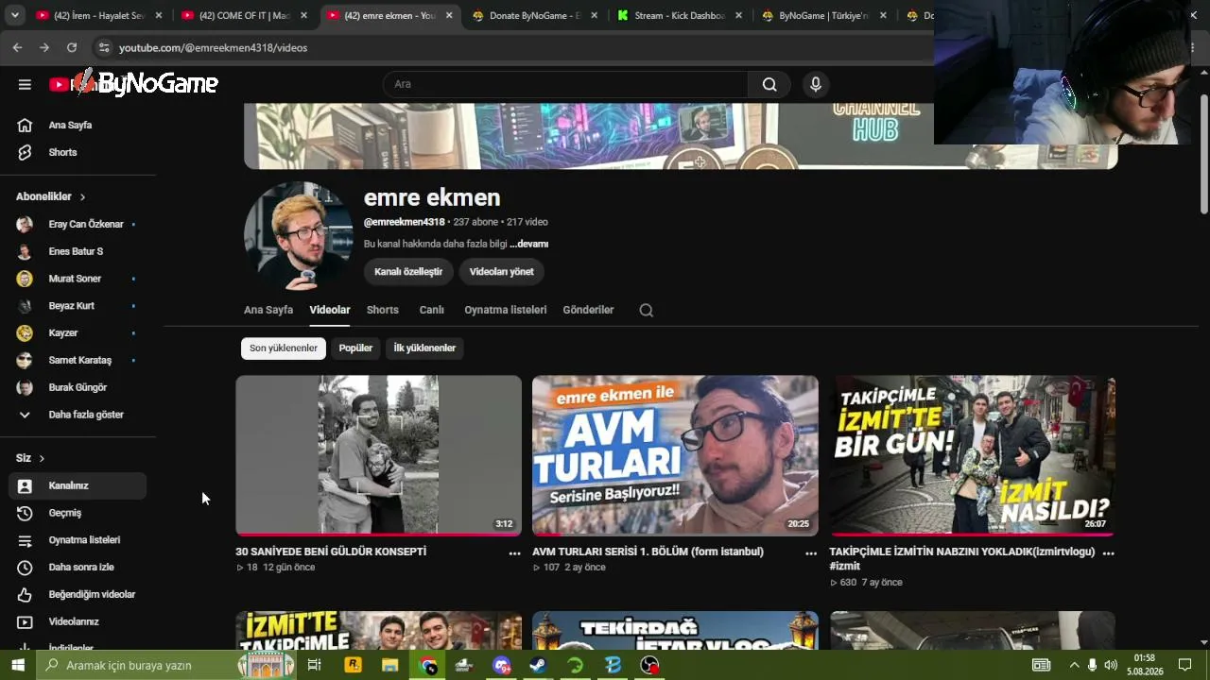Expand the Abonelikler section heading
The image size is (1210, 680).
[x=51, y=196]
